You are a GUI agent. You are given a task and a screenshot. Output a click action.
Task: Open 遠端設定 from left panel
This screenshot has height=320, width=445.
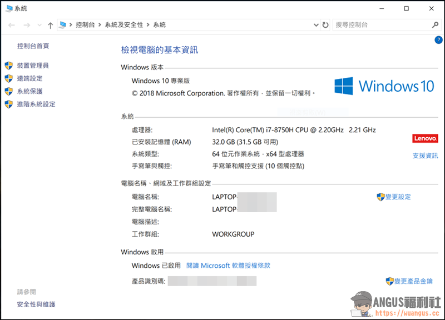[x=29, y=78]
